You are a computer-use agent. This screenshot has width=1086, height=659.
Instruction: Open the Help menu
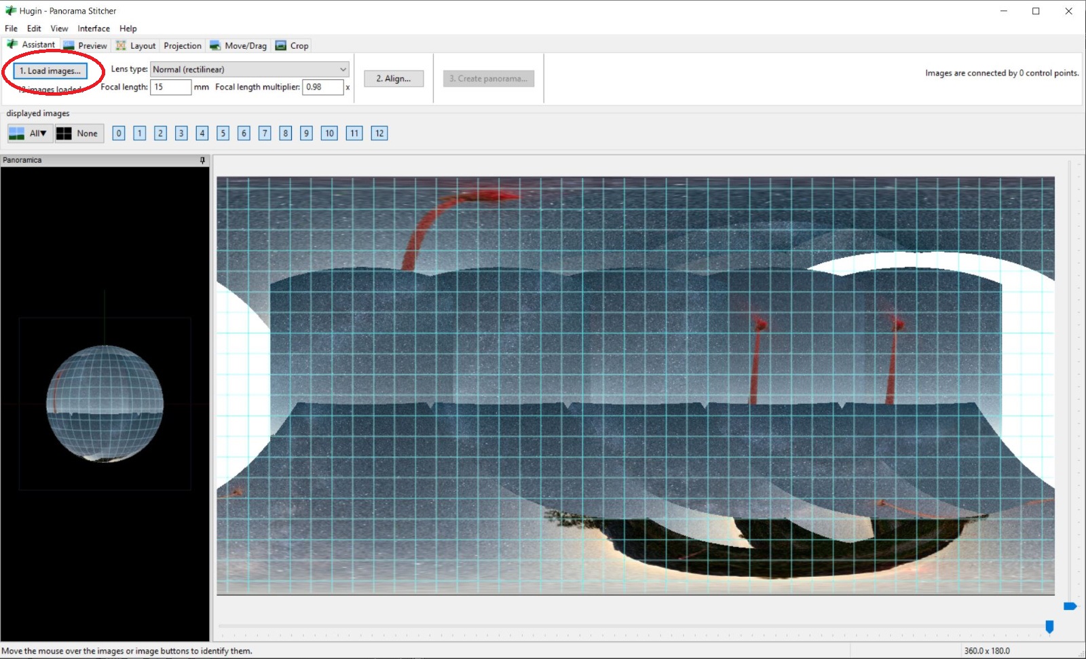coord(128,29)
